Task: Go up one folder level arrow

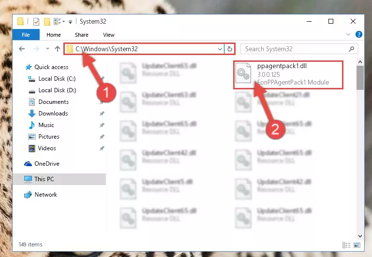Action: point(58,49)
